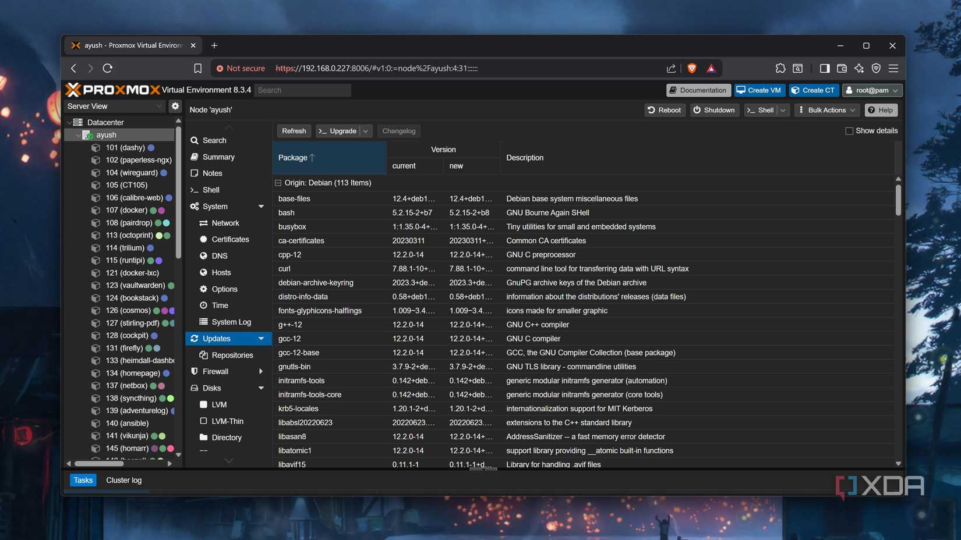This screenshot has height=540, width=961.
Task: Open the DNS configuration
Action: click(x=219, y=255)
